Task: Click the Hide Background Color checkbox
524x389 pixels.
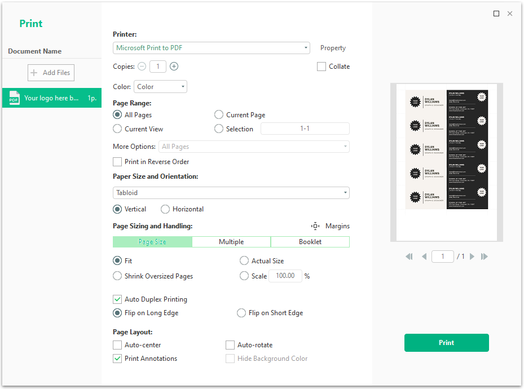Action: click(230, 359)
